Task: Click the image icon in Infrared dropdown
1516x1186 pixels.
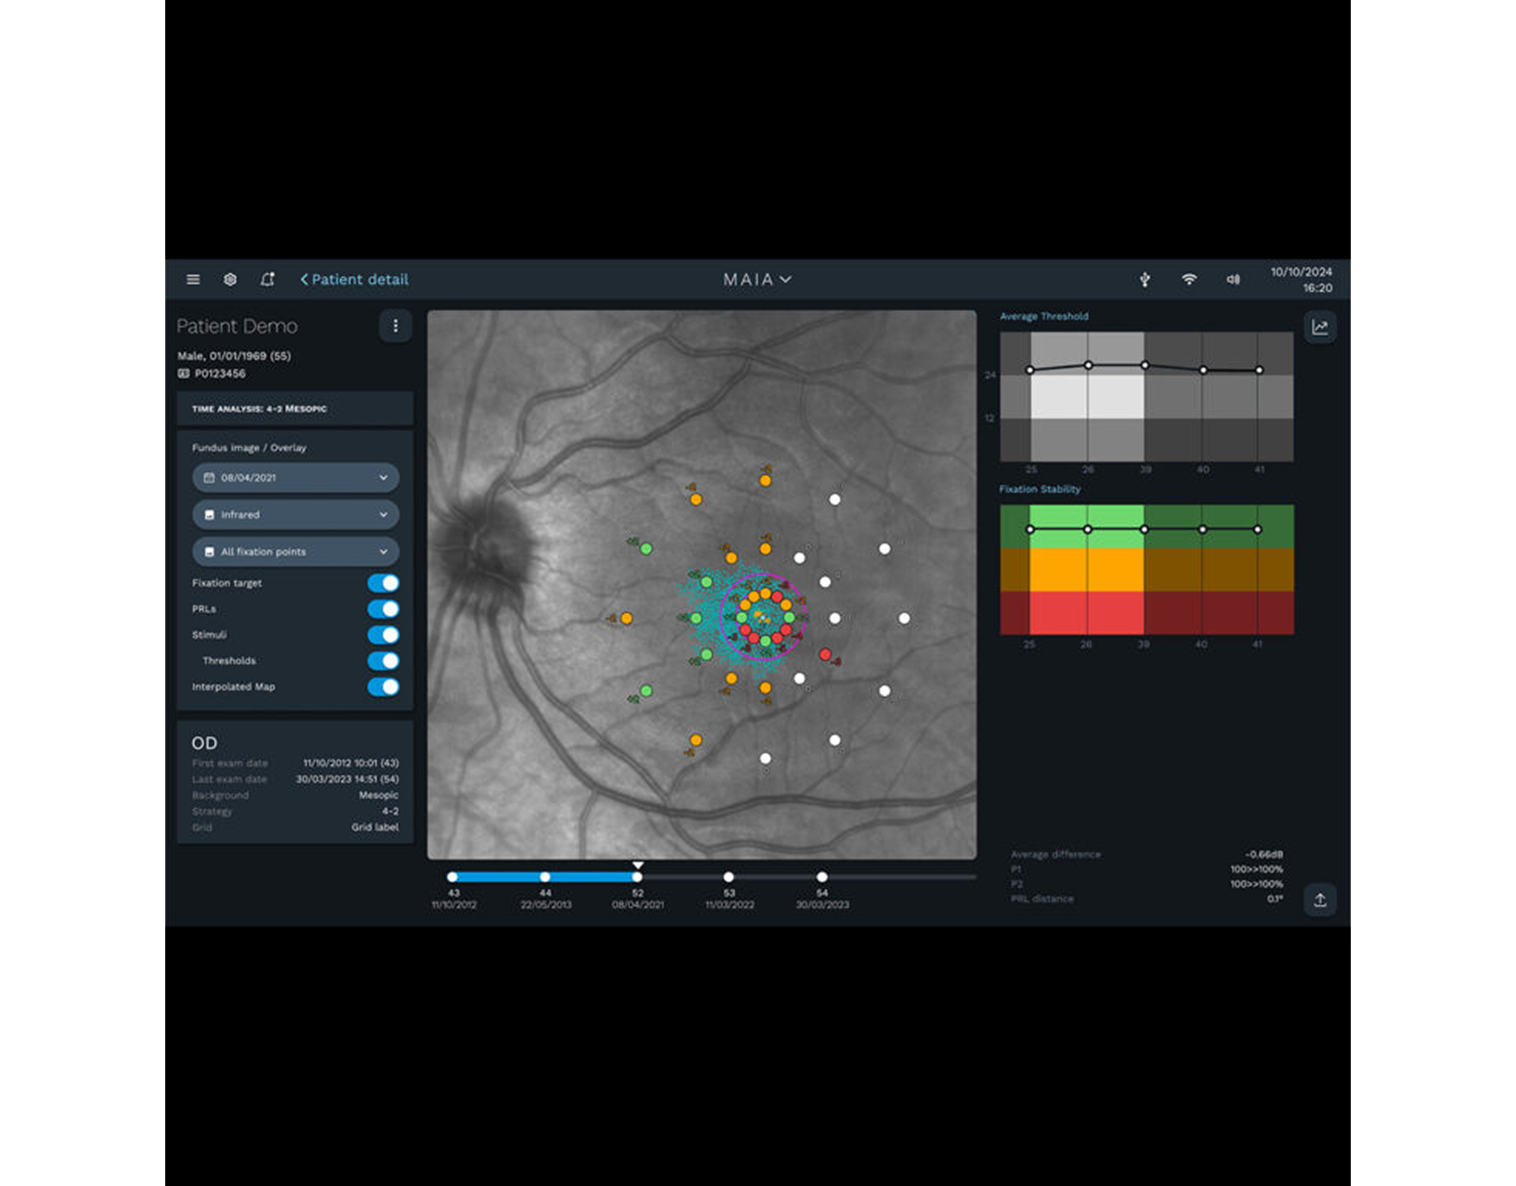Action: [x=209, y=515]
